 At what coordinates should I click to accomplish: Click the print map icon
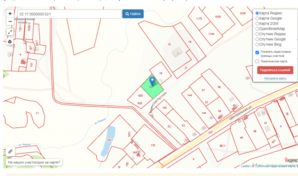[10, 42]
